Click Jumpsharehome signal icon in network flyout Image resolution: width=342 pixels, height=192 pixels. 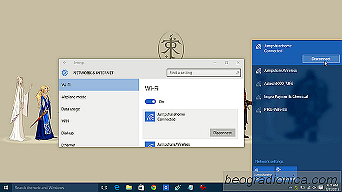point(258,46)
